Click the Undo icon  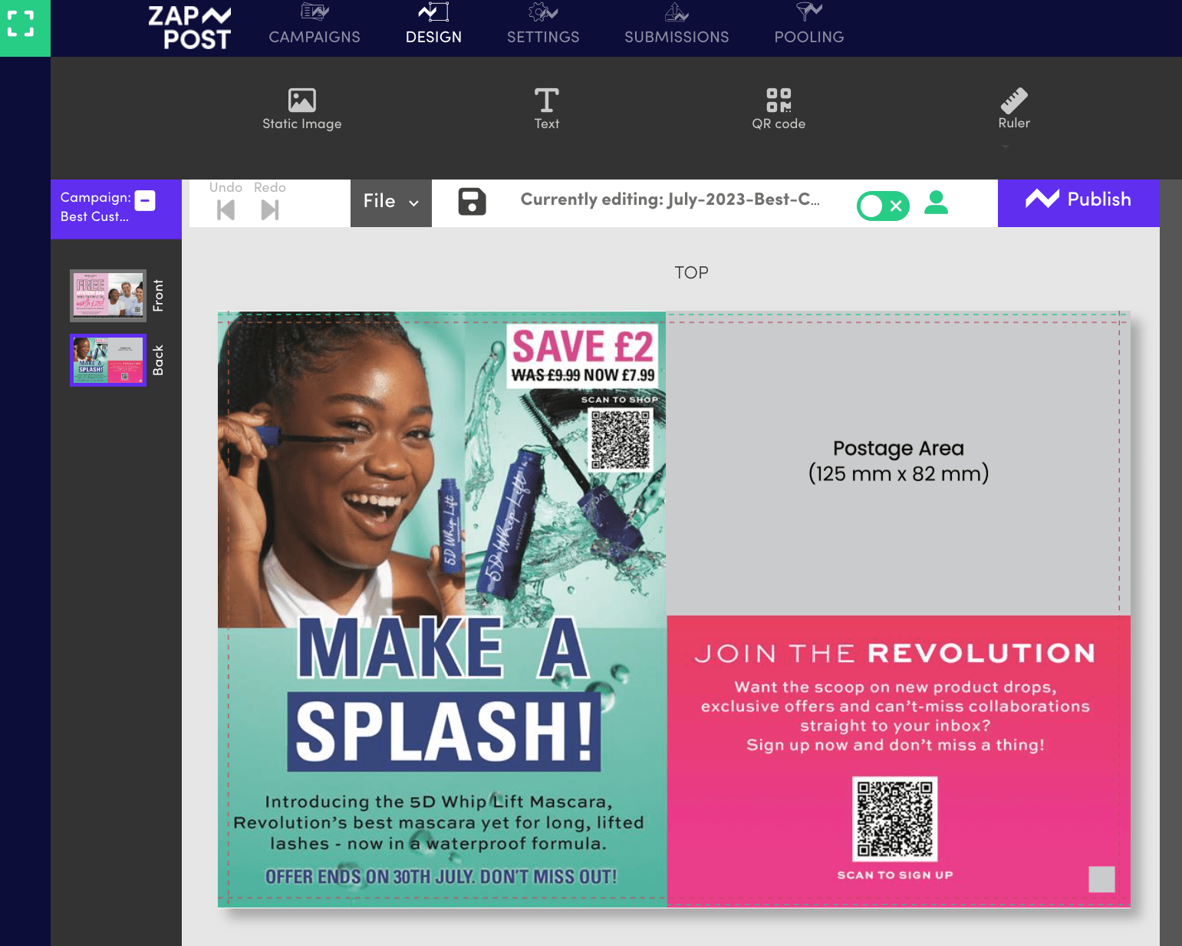point(225,208)
